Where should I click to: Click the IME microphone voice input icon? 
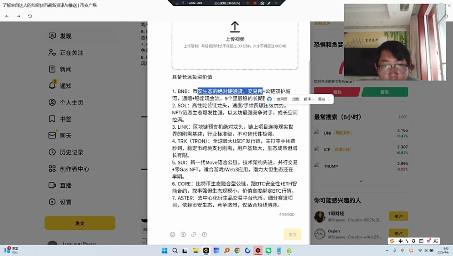(x=413, y=241)
